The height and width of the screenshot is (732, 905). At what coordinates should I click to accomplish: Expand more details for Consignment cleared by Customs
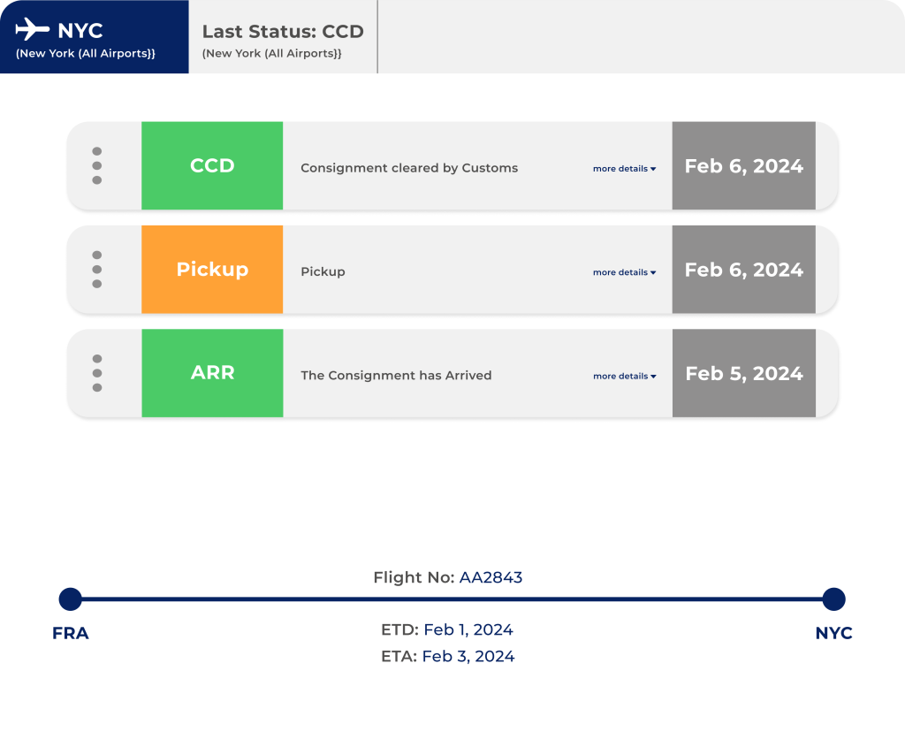(625, 169)
